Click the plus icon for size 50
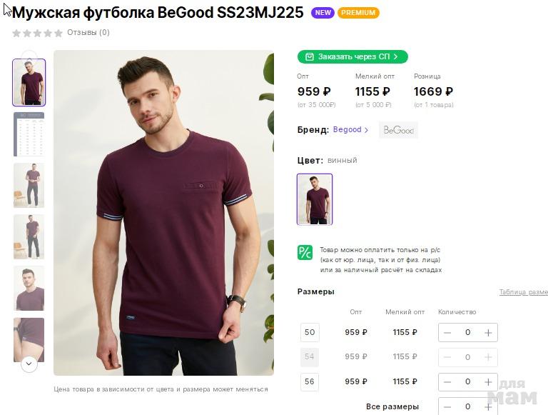 (488, 332)
